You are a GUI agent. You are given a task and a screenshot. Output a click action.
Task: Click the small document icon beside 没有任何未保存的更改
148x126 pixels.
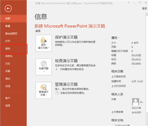pyautogui.click(x=57, y=93)
